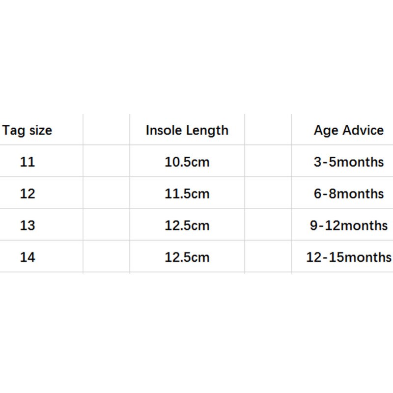Select the blank cell right of size 13
Image resolution: width=393 pixels, height=393 pixels.
pos(106,225)
